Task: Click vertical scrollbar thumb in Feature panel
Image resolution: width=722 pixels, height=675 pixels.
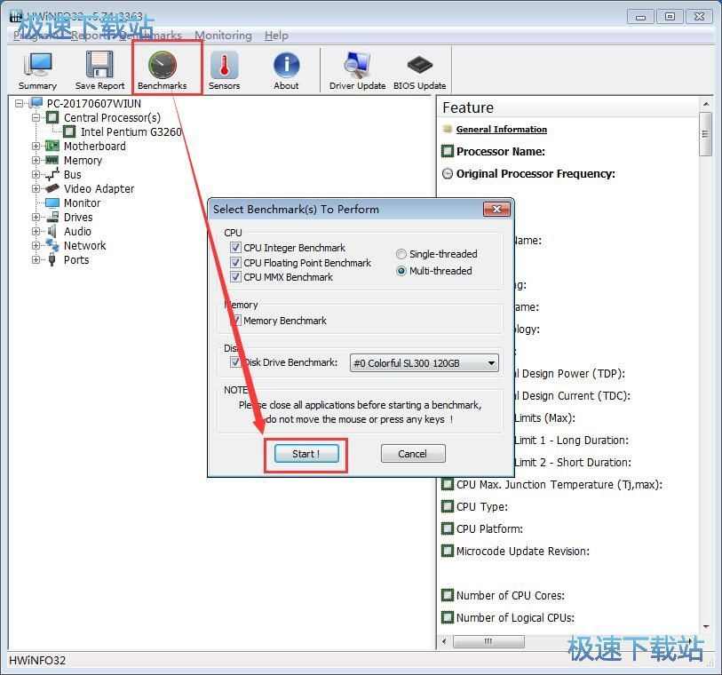Action: (x=705, y=134)
